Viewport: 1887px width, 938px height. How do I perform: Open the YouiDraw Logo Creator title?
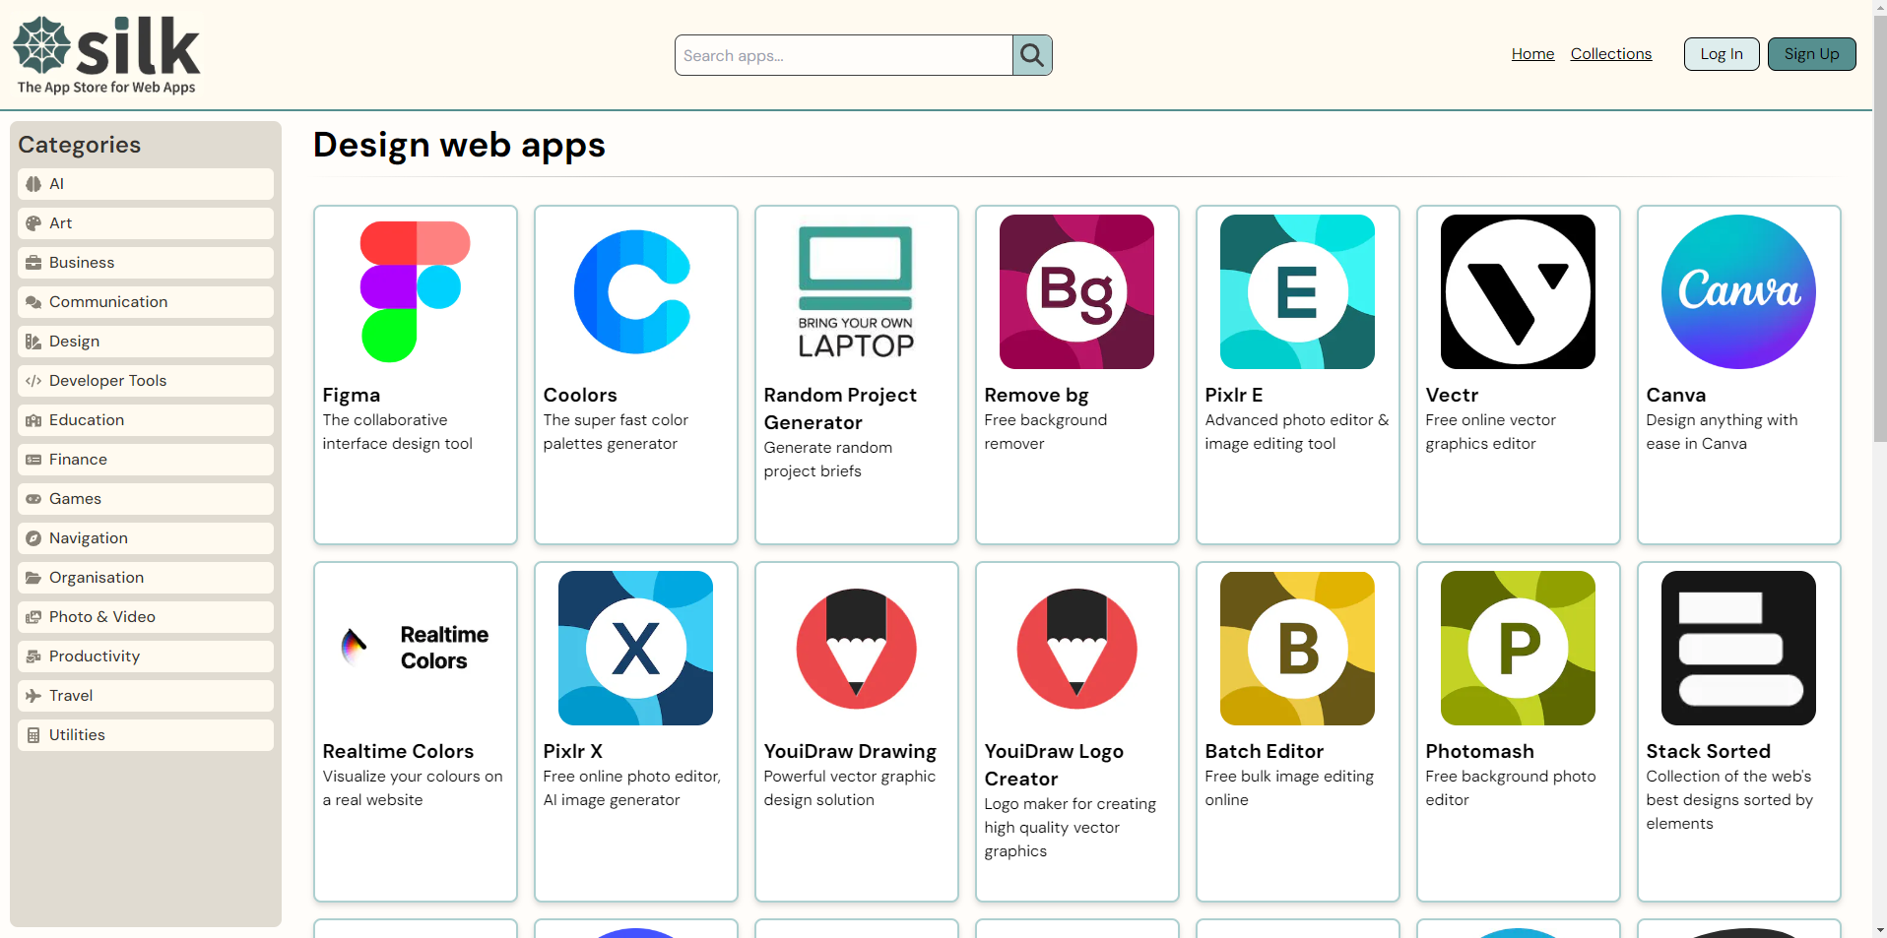(1054, 765)
